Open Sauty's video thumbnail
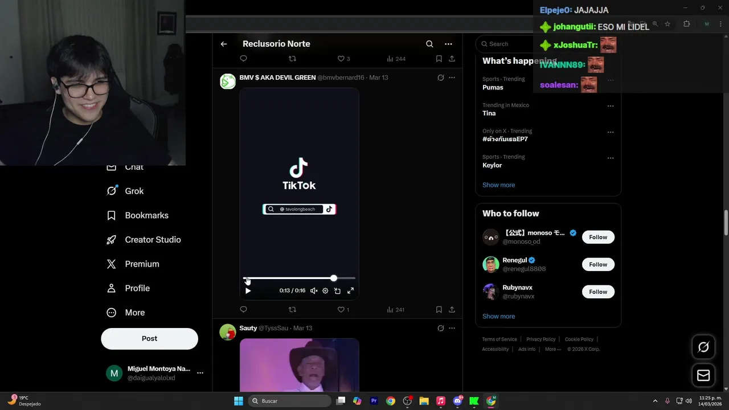Screen dimensions: 729x410 tap(299, 365)
